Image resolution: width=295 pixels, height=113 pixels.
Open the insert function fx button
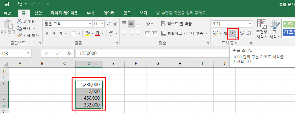69,53
